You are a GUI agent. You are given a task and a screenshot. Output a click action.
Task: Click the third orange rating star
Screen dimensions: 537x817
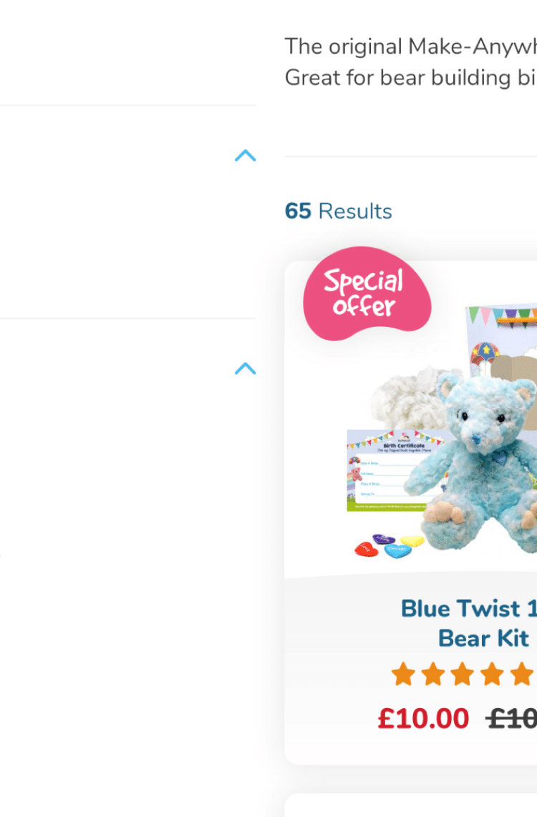click(x=463, y=674)
